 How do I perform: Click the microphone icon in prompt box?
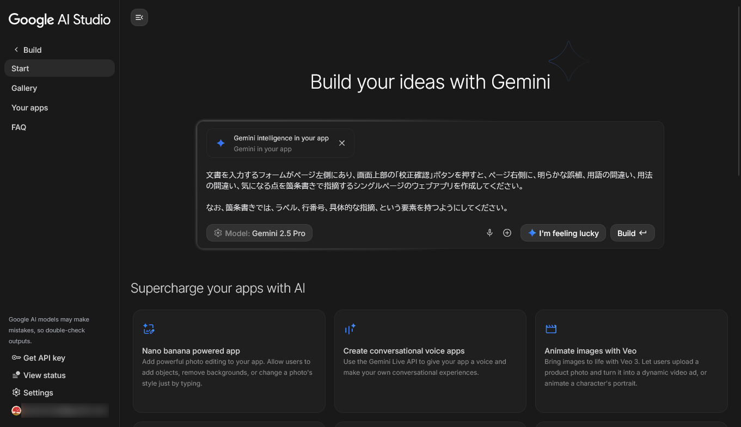click(489, 233)
